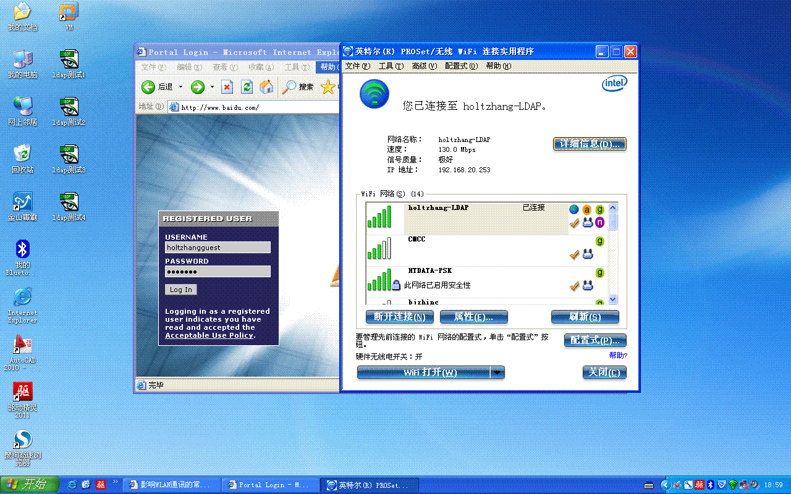Click the 刷新 refresh button
791x494 pixels.
[585, 317]
